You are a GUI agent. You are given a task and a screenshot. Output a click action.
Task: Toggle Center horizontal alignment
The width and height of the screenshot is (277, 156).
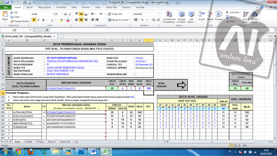[81, 20]
